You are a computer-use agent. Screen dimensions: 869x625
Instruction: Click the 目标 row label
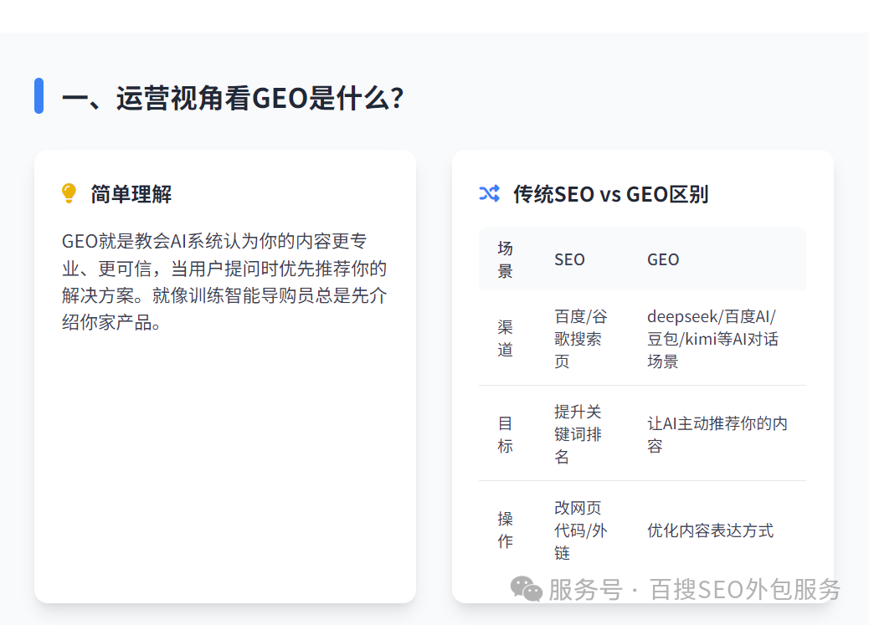click(x=505, y=434)
